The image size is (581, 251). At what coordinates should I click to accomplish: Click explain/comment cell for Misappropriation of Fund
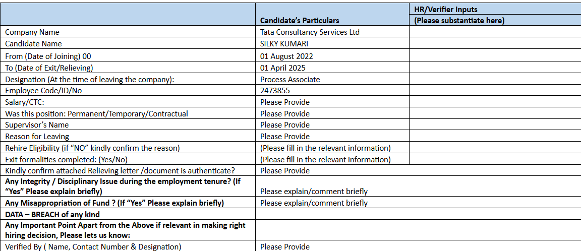pos(314,203)
